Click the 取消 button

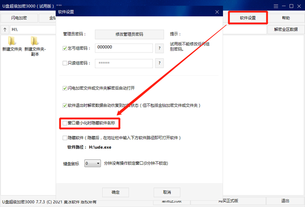pyautogui.click(x=167, y=192)
